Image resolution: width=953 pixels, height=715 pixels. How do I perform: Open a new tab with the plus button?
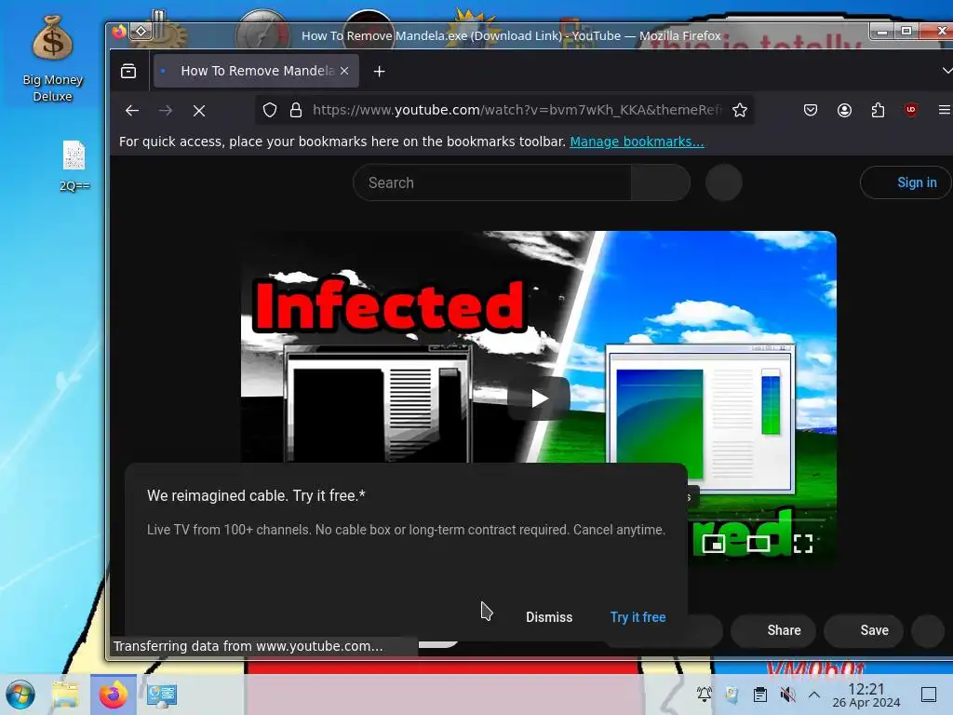click(380, 71)
